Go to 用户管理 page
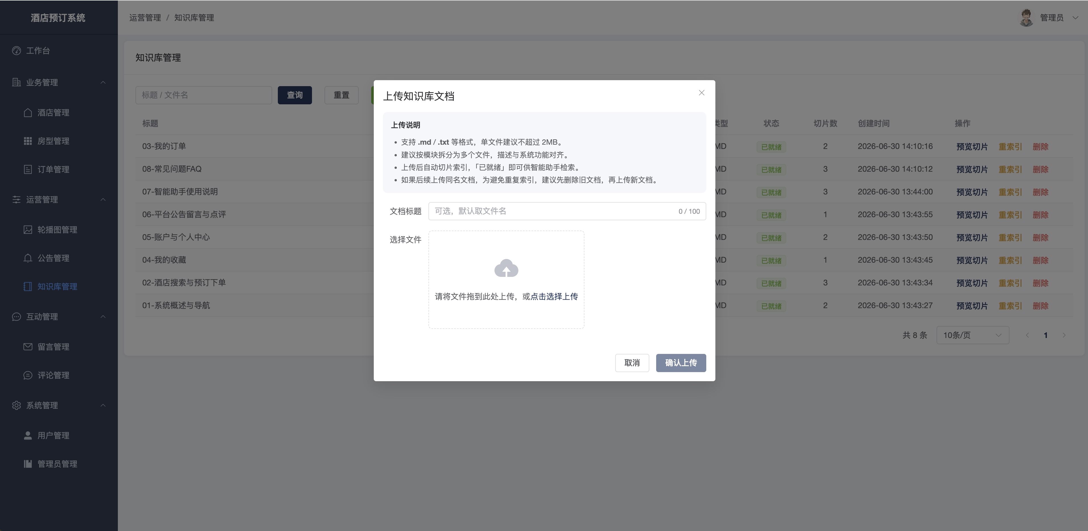Screen dimensions: 1088x531 tap(59, 435)
